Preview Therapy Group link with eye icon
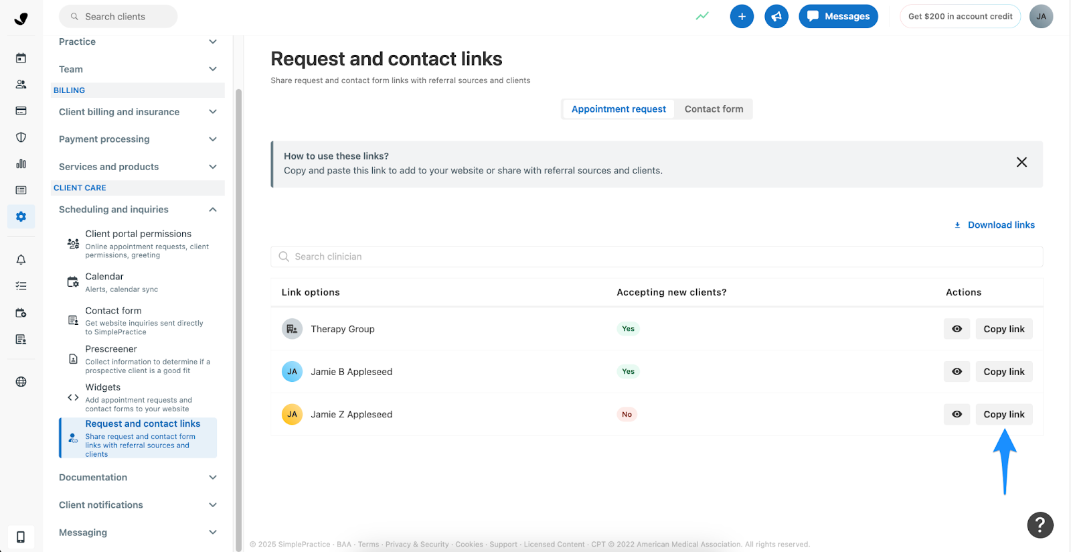Viewport: 1071px width, 552px height. [957, 329]
